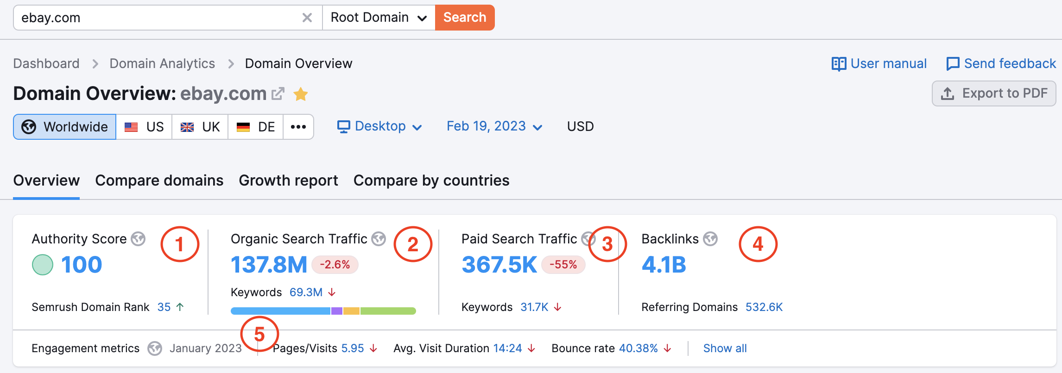Click the green segment of keywords bar
The width and height of the screenshot is (1062, 373).
[388, 311]
